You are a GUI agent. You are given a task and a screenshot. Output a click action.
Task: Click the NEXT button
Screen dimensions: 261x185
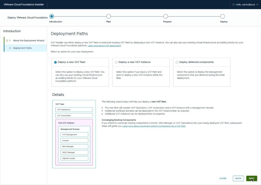click(x=252, y=178)
